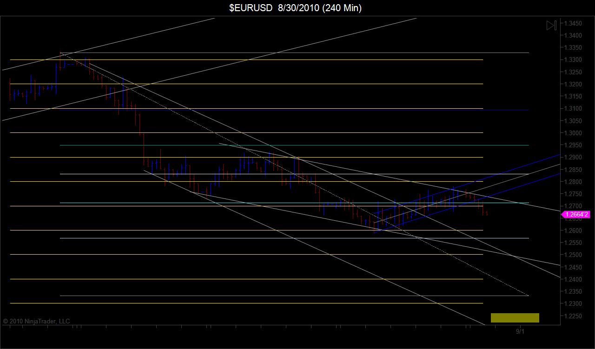Click the 1.2900 price axis label
The width and height of the screenshot is (595, 349).
pos(573,157)
